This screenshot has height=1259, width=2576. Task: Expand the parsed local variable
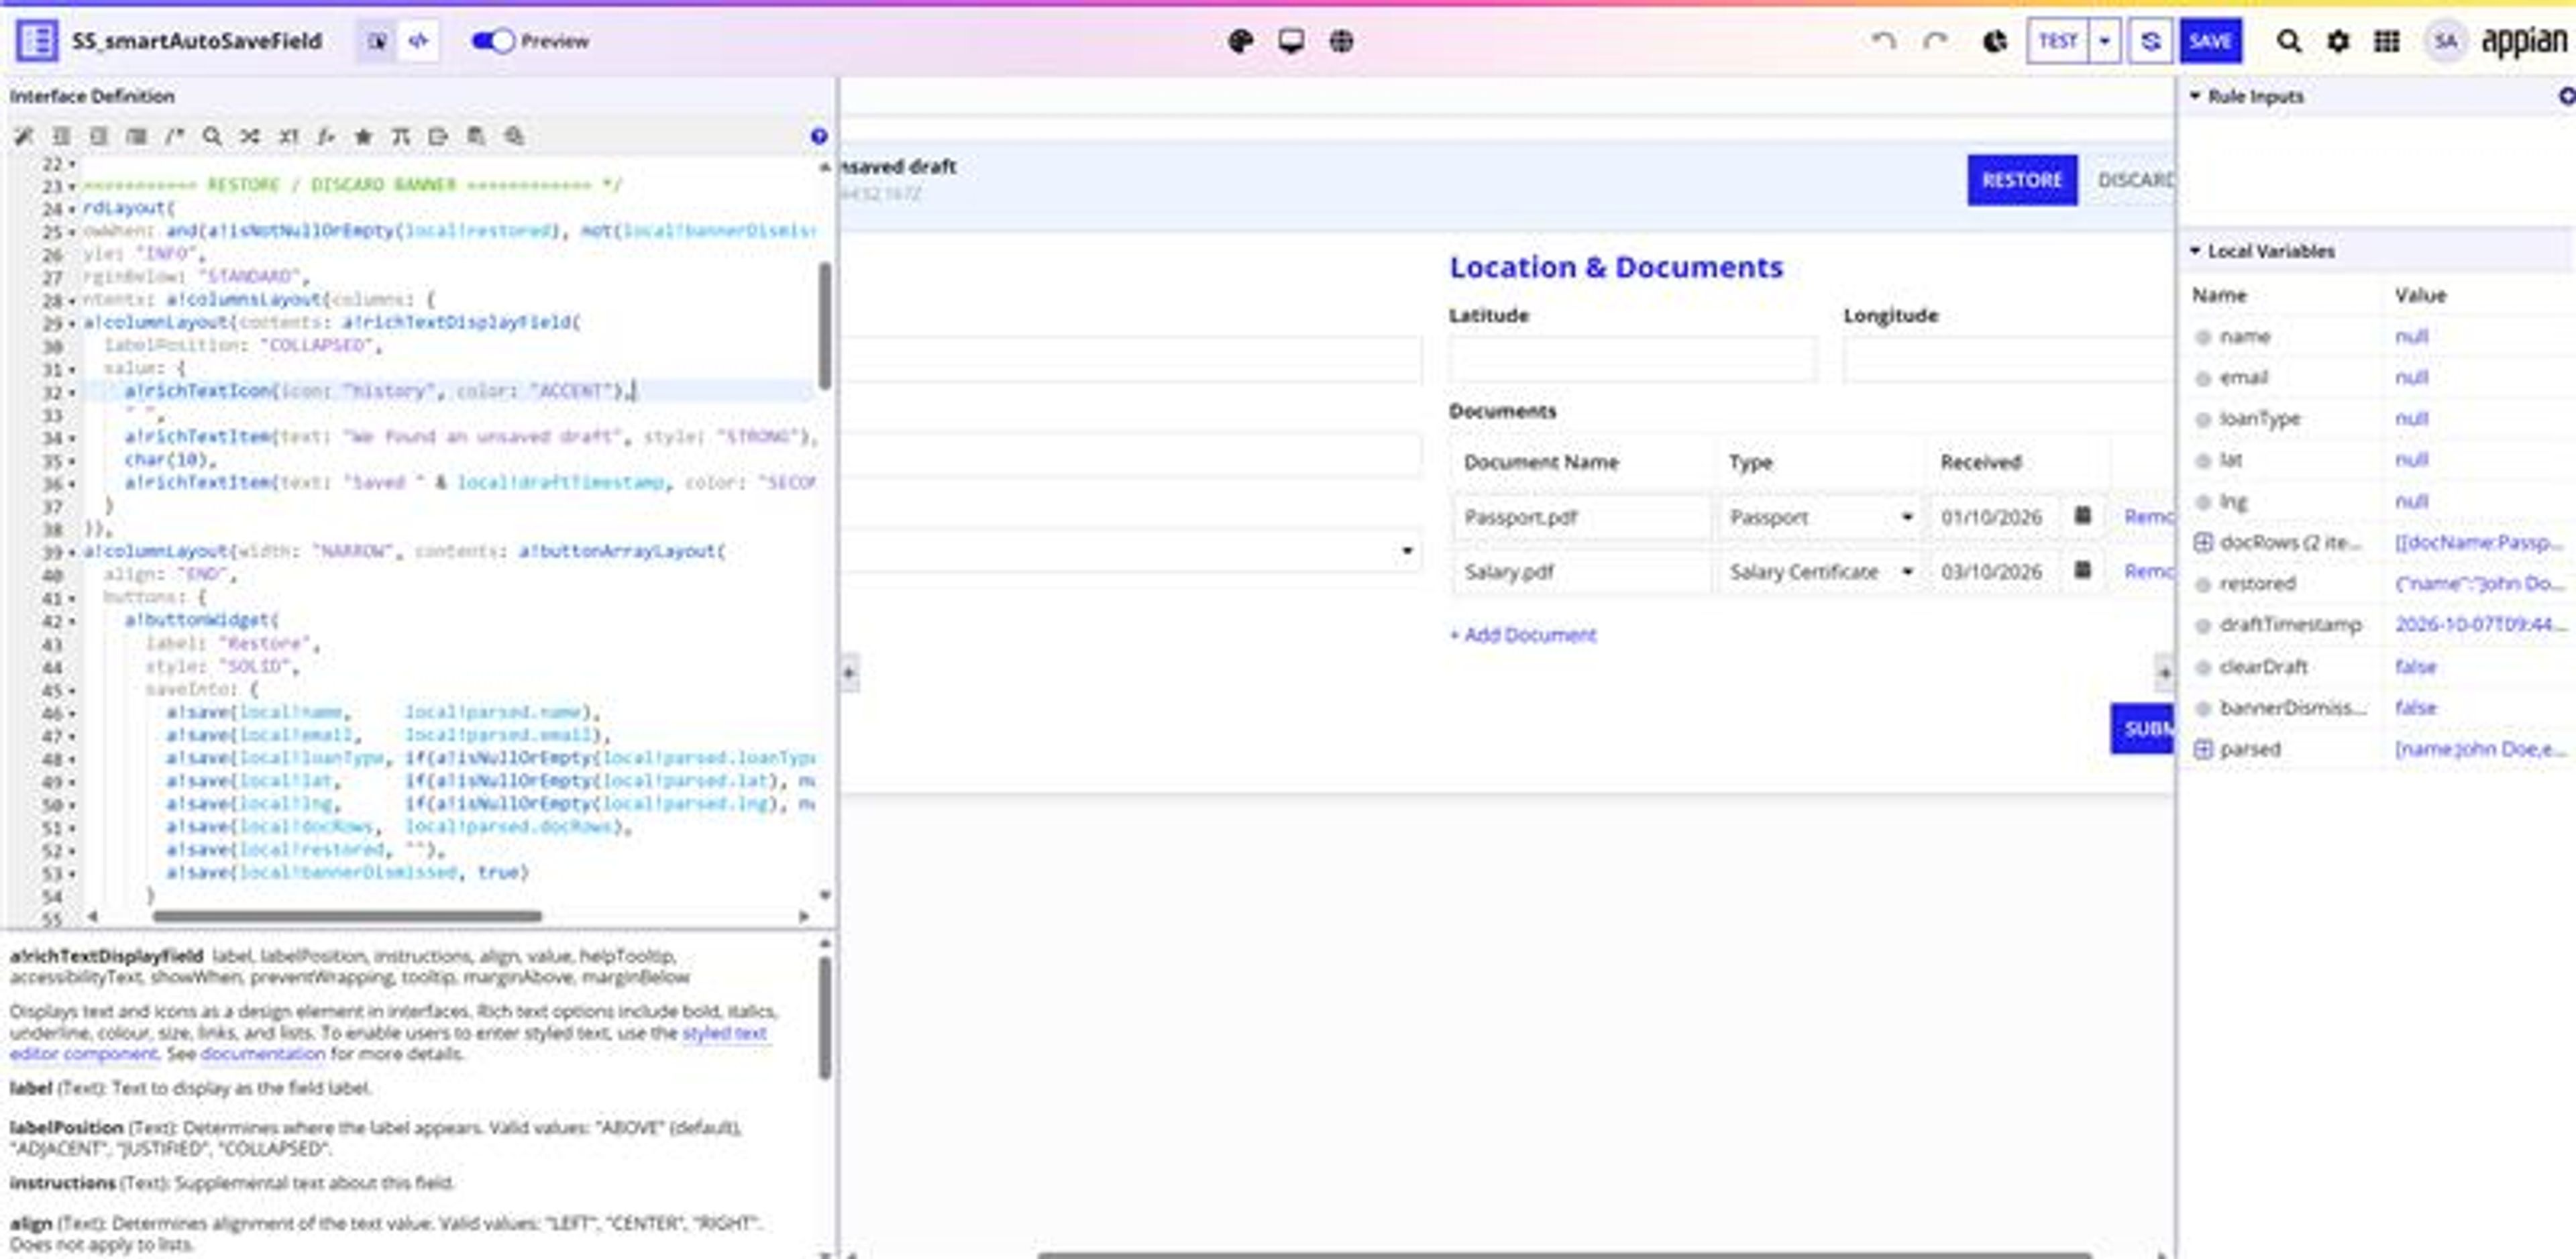[x=2202, y=749]
